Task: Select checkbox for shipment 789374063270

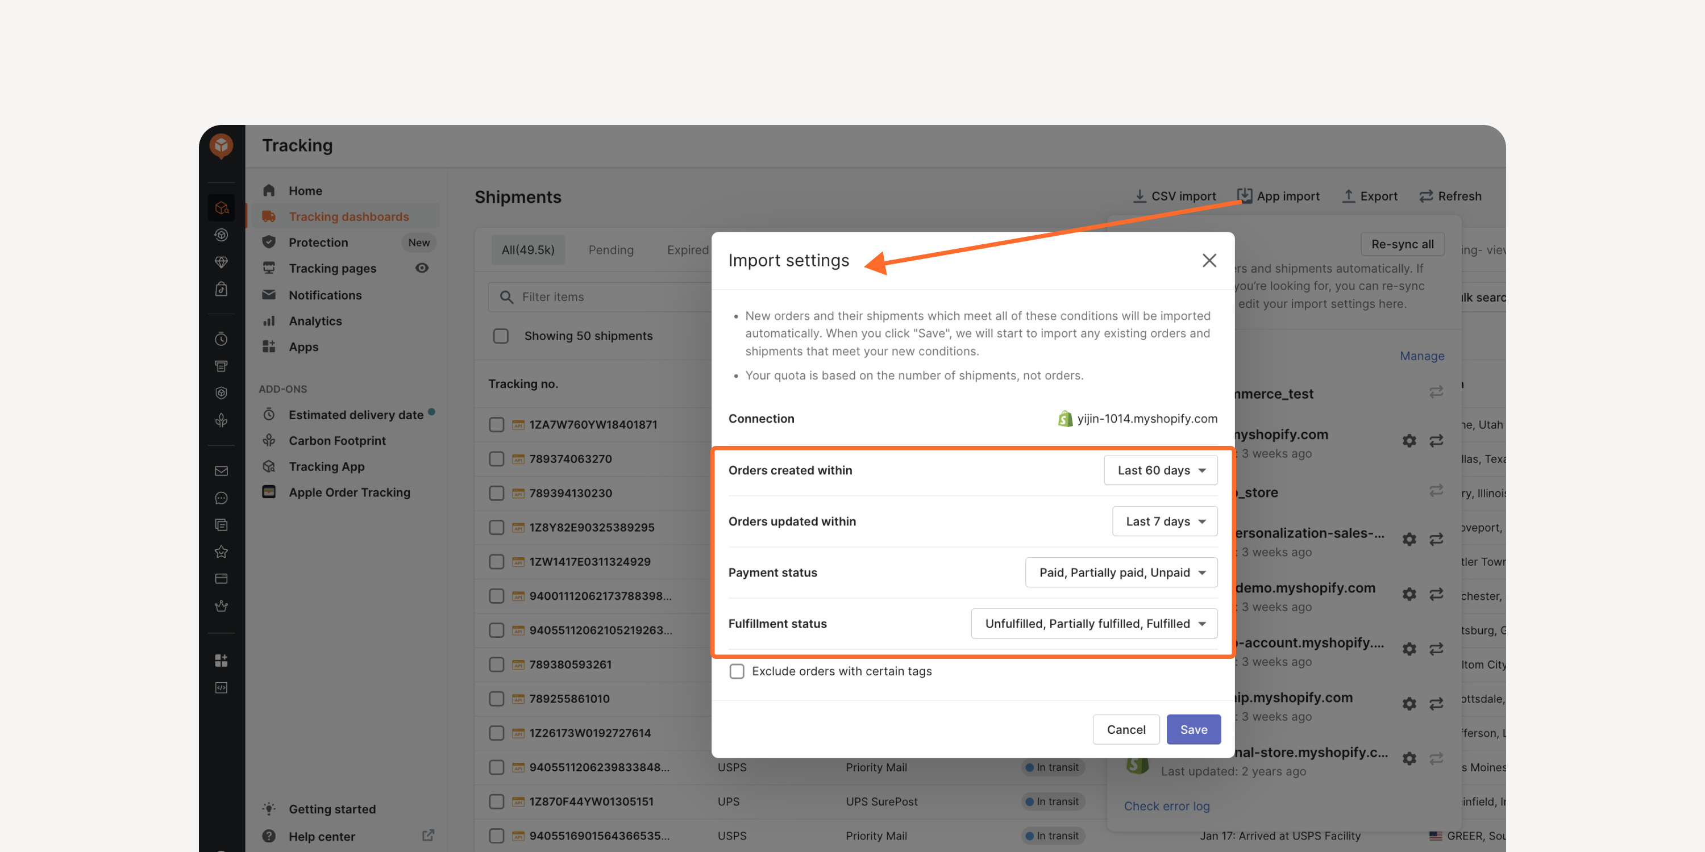Action: click(496, 459)
